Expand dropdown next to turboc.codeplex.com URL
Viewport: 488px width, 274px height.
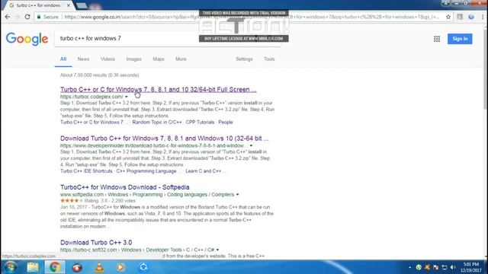(127, 97)
